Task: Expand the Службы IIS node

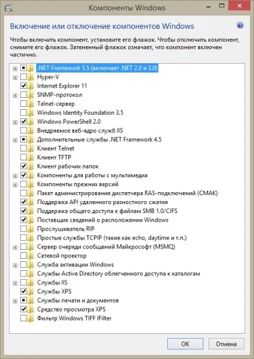Action: click(15, 283)
